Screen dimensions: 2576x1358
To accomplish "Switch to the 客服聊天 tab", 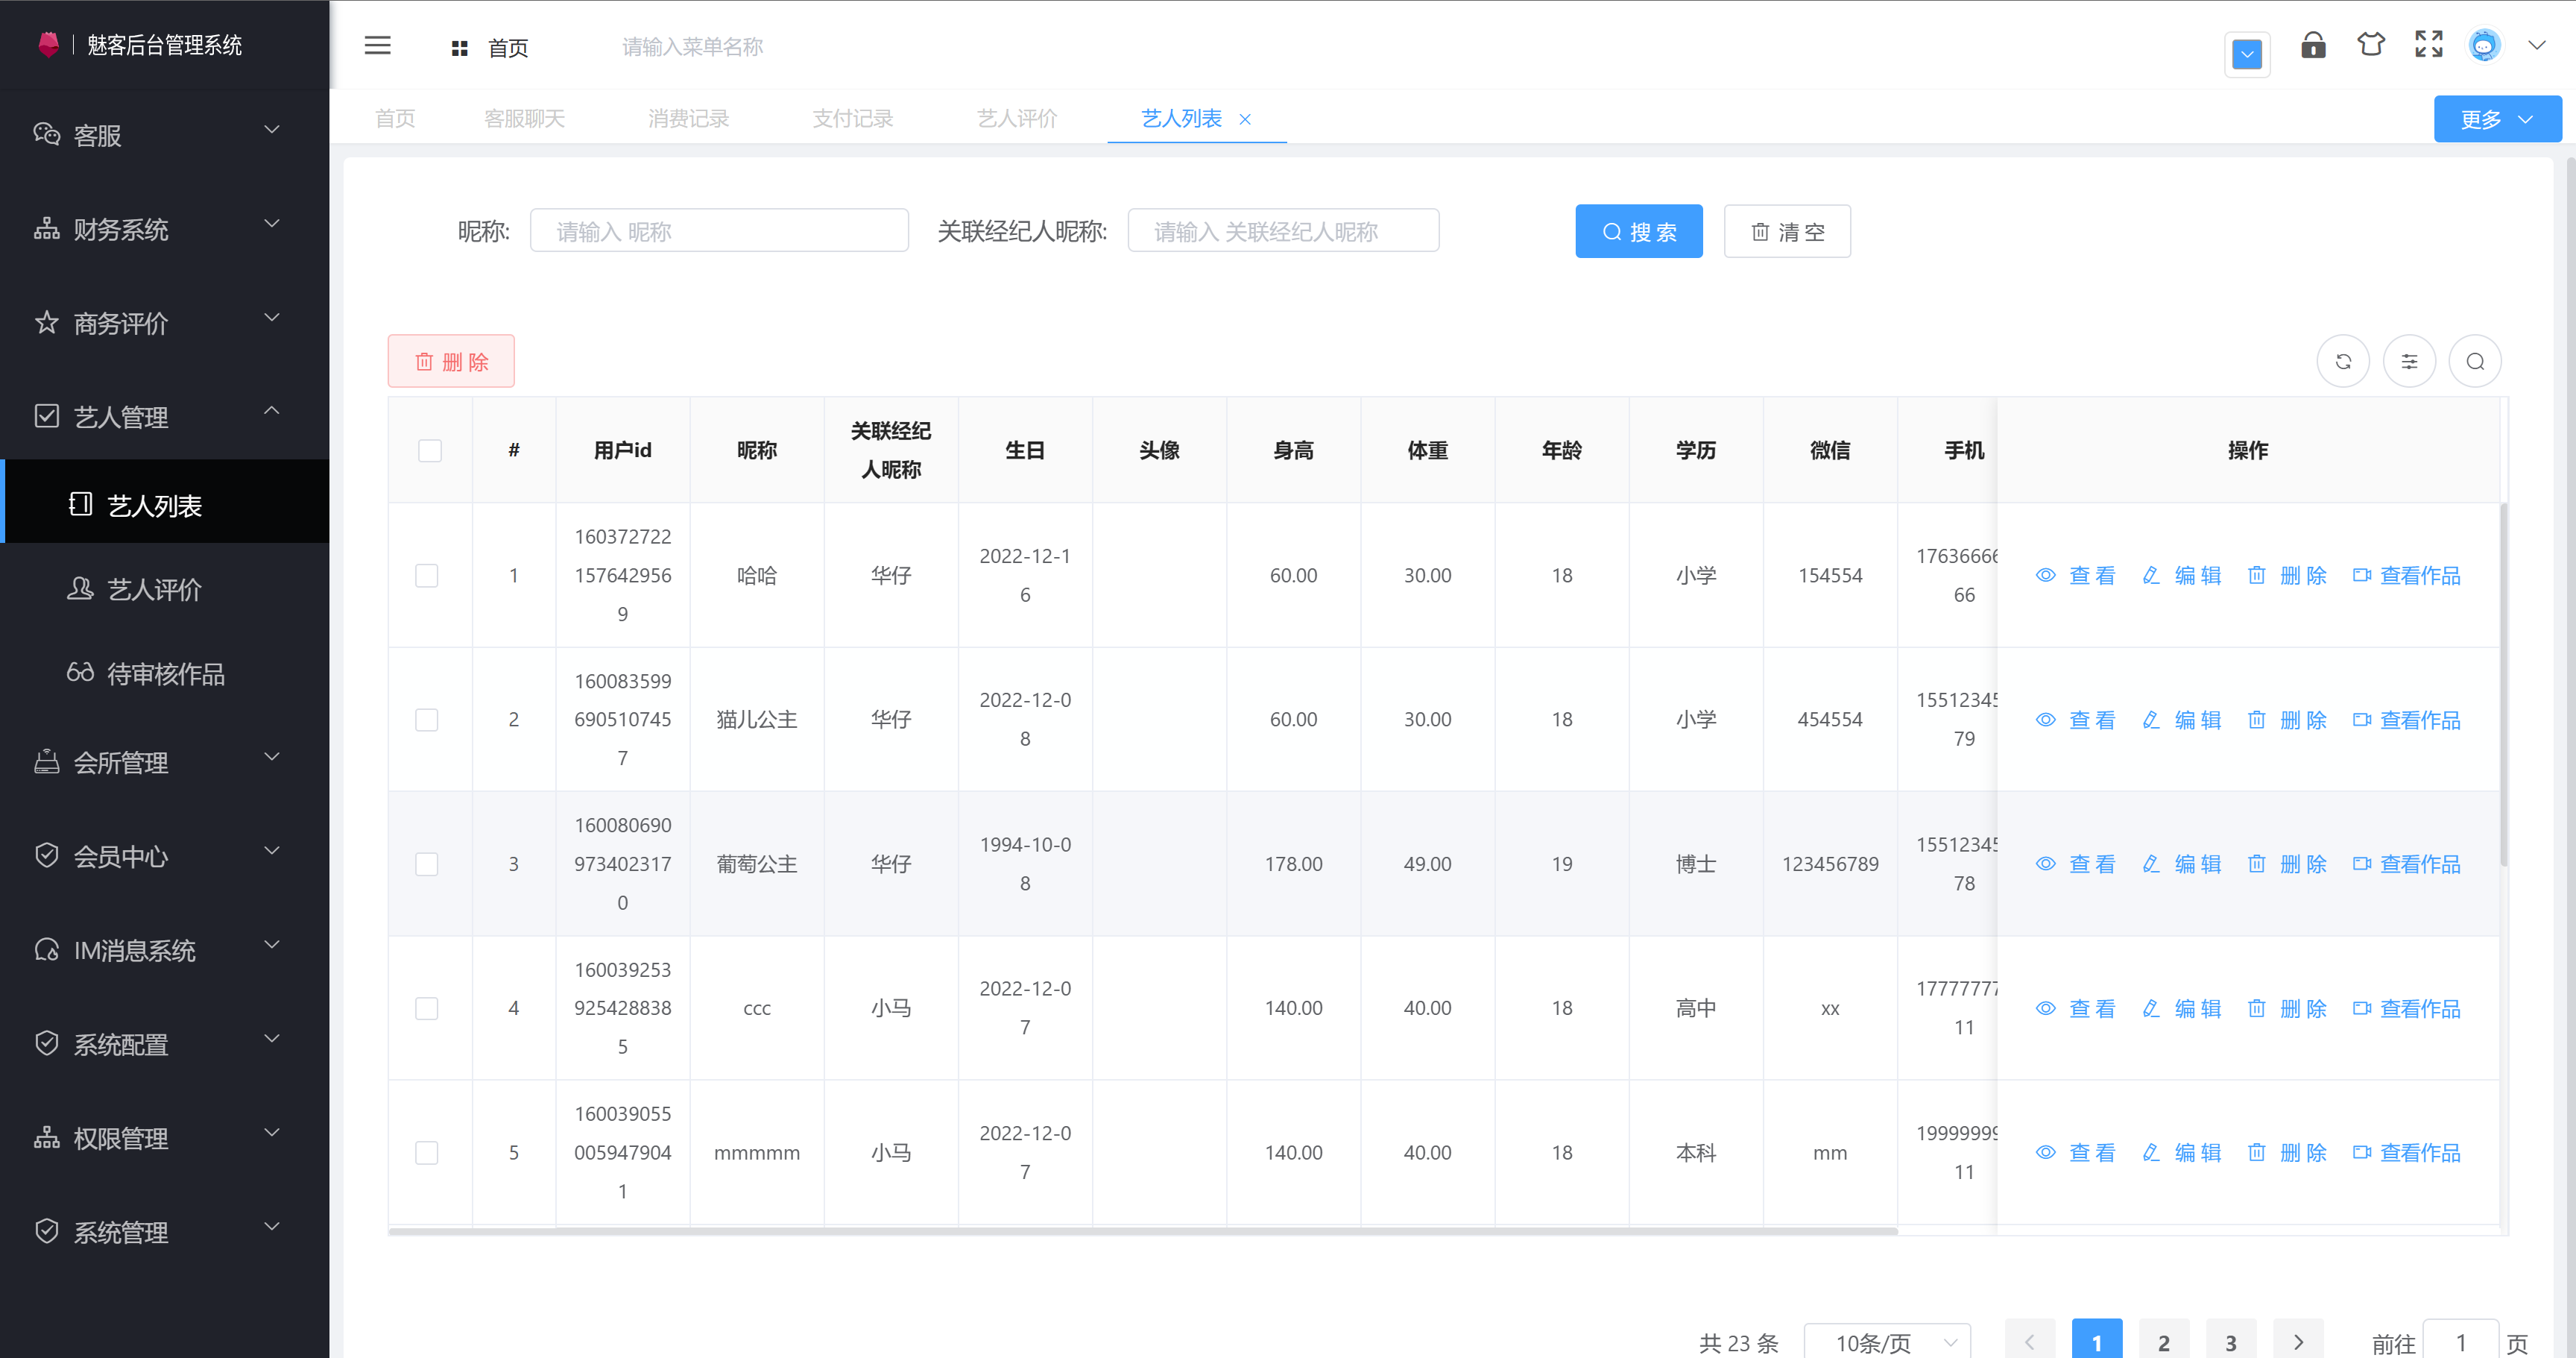I will click(524, 119).
